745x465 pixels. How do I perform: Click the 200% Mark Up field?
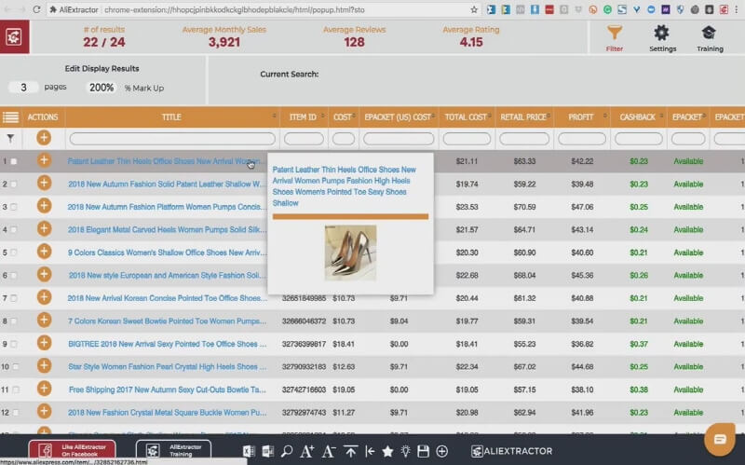click(x=102, y=88)
